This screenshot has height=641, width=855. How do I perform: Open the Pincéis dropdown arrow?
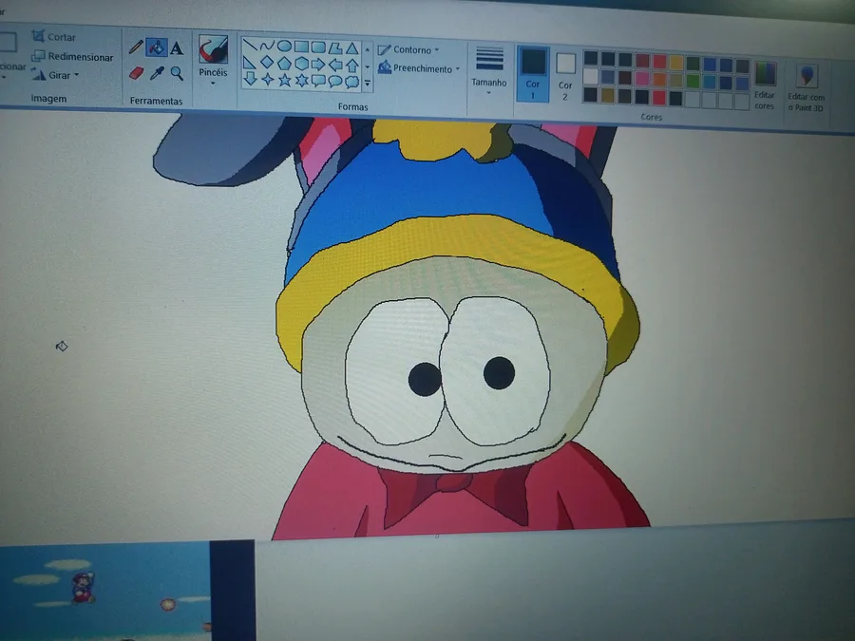(x=213, y=84)
